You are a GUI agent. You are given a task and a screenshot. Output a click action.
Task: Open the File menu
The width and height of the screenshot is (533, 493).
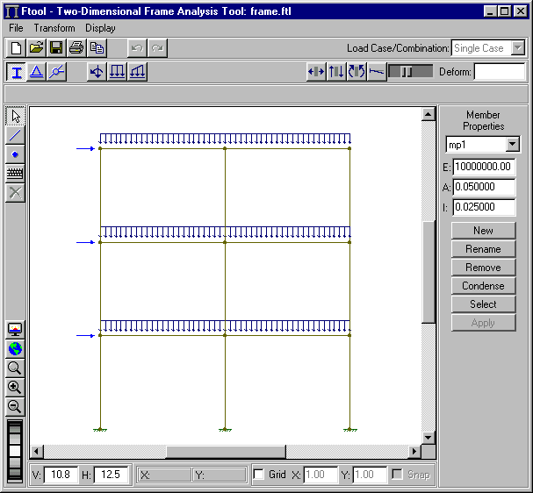coord(16,28)
